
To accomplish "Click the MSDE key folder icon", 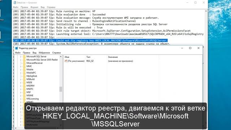I will [24, 83].
